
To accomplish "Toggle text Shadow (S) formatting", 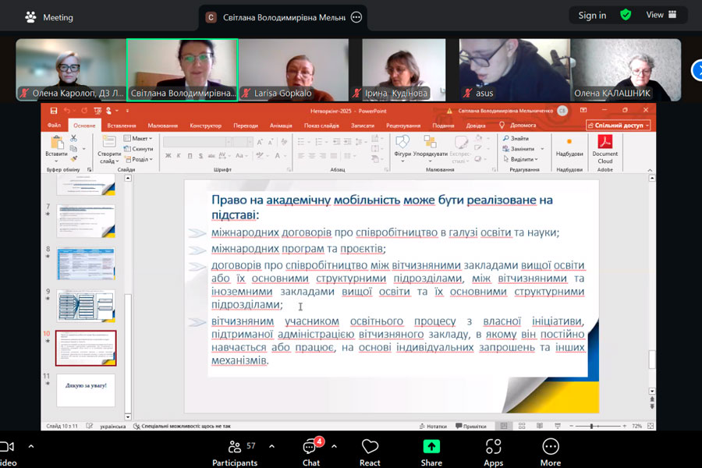I will (200, 156).
